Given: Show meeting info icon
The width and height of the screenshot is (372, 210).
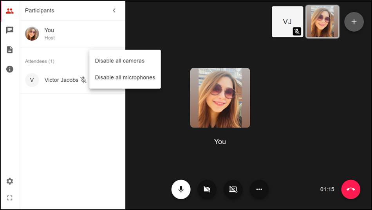Looking at the screenshot, I should click(10, 69).
